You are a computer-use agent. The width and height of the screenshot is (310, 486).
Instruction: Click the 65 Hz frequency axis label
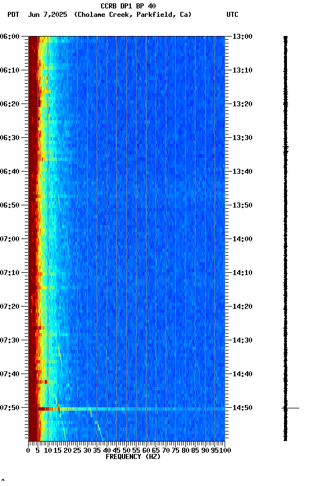click(x=156, y=451)
